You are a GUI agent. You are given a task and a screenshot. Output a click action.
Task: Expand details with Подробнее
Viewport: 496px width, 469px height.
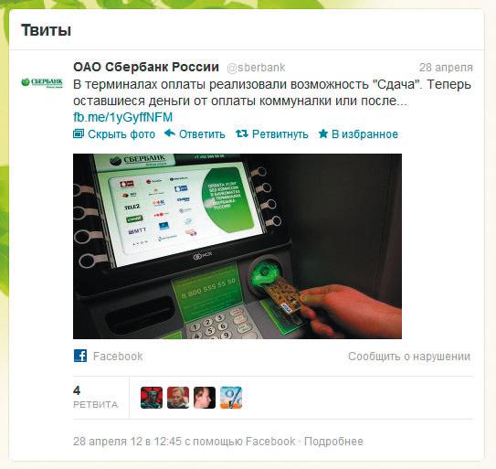pyautogui.click(x=333, y=442)
